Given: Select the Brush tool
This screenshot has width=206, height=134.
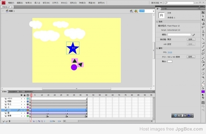Looking at the screenshot, I should [203, 50].
